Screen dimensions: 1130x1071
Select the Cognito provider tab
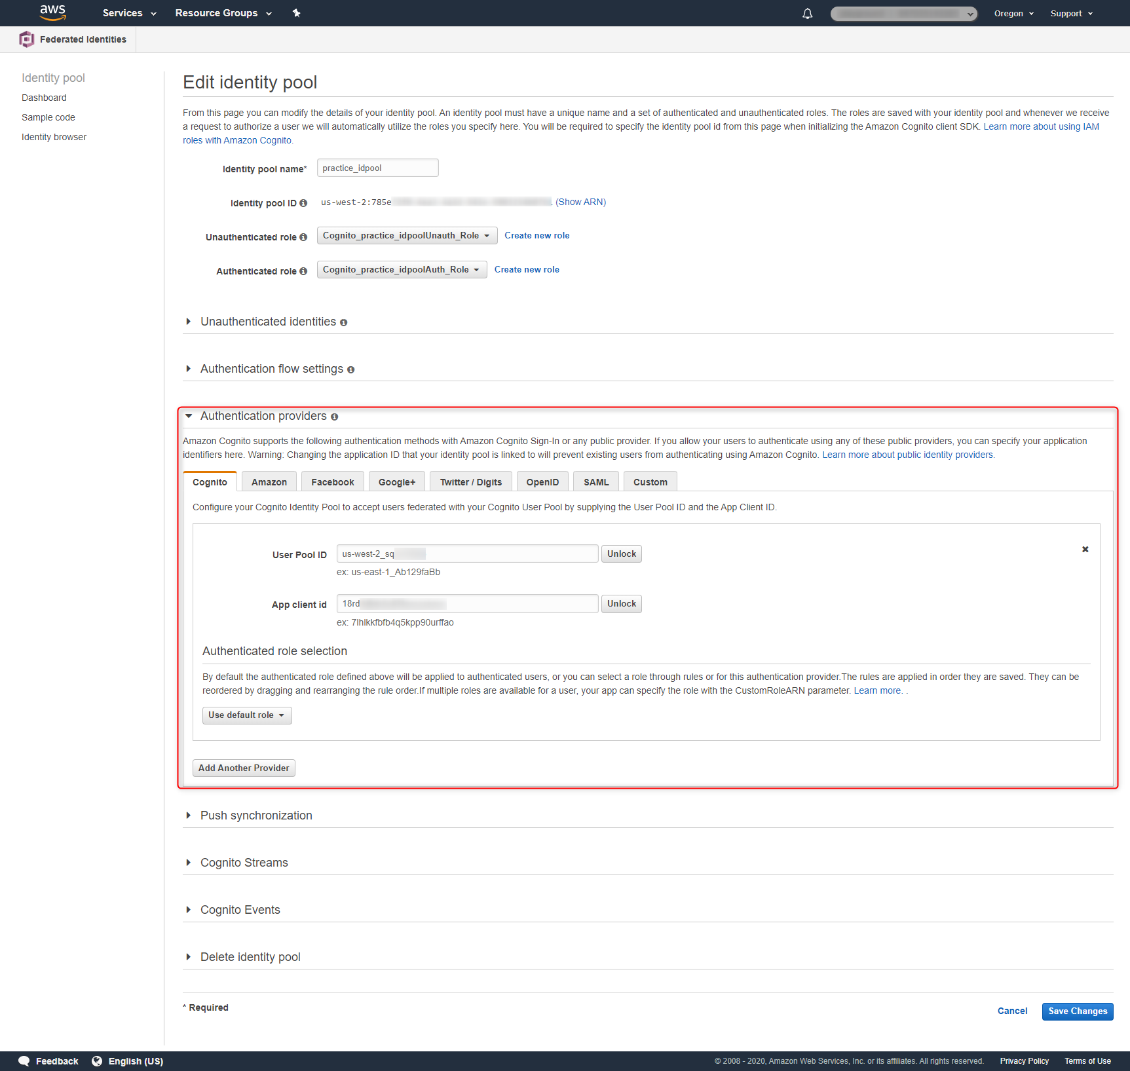(210, 482)
